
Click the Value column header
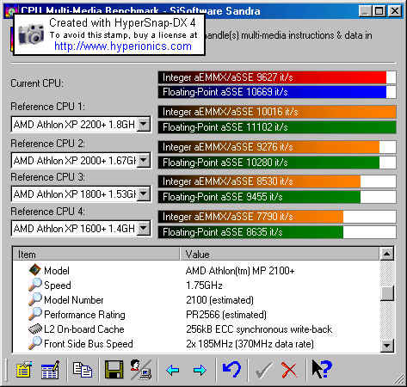tap(280, 254)
